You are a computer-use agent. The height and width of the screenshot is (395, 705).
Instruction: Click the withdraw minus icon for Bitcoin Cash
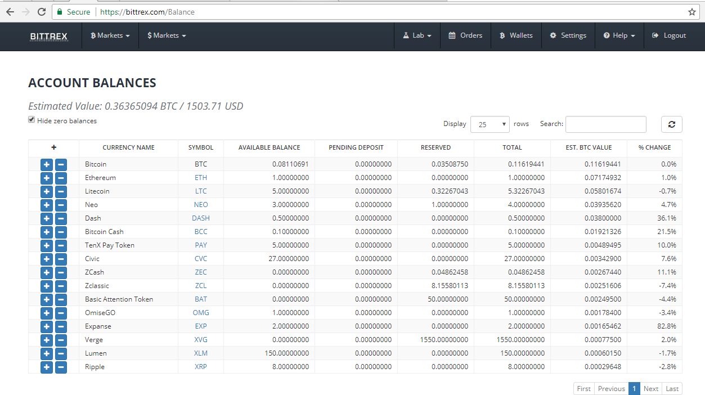(61, 232)
